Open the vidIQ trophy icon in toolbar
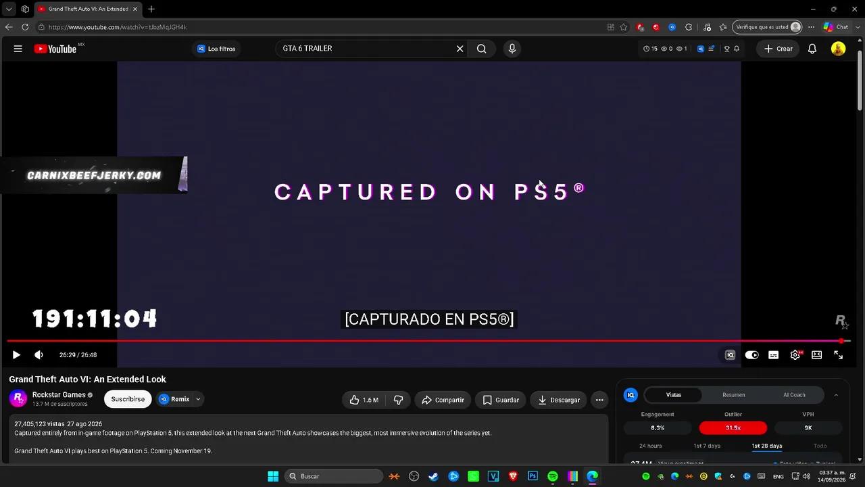Viewport: 865px width, 487px height. click(x=726, y=49)
